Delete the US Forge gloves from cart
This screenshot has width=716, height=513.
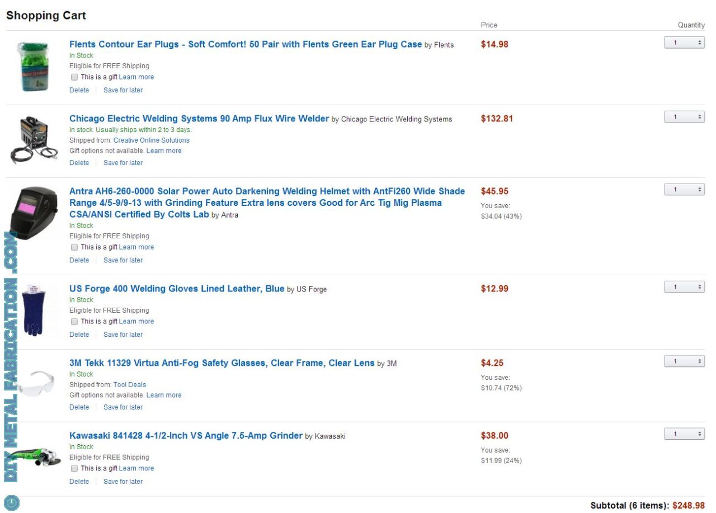click(79, 335)
